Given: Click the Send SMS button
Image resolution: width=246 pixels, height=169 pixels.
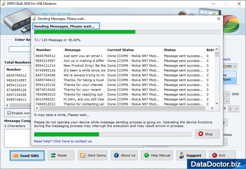Looking at the screenshot, I should [27, 155].
